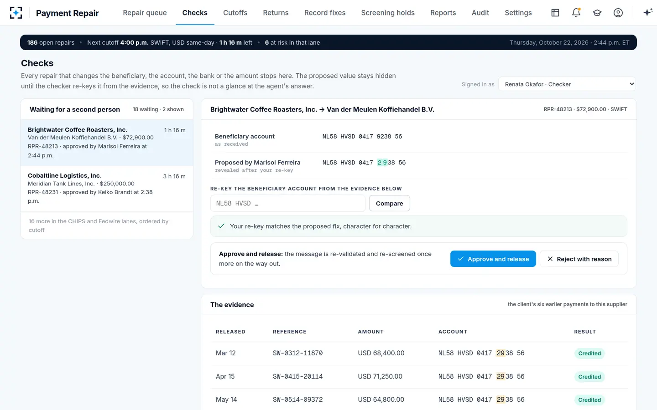
Task: Click the RESULT column header
Action: click(x=585, y=332)
